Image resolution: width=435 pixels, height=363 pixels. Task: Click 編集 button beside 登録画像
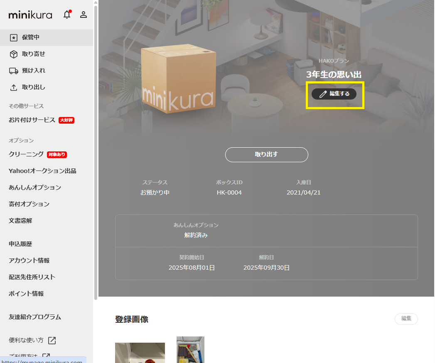(406, 319)
